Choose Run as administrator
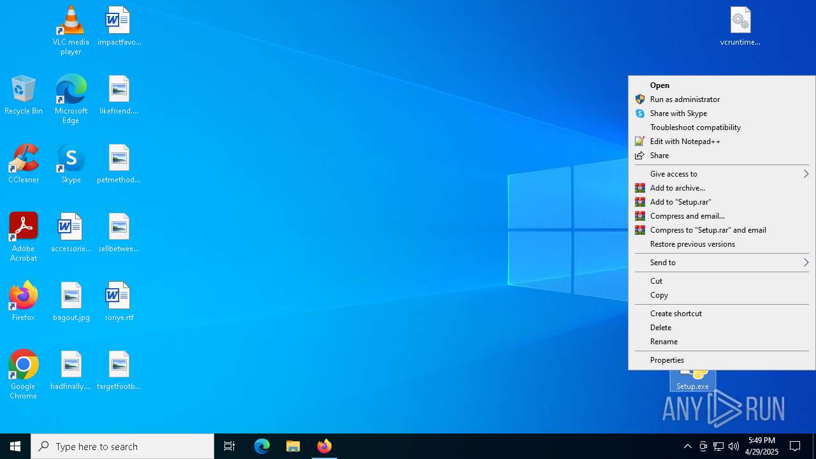816x459 pixels. click(722, 99)
